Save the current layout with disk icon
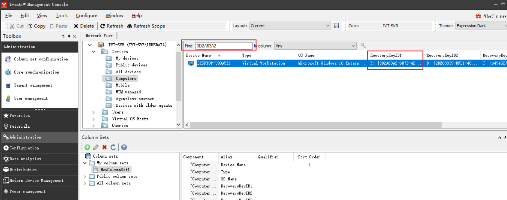507x200 pixels. pos(337,26)
